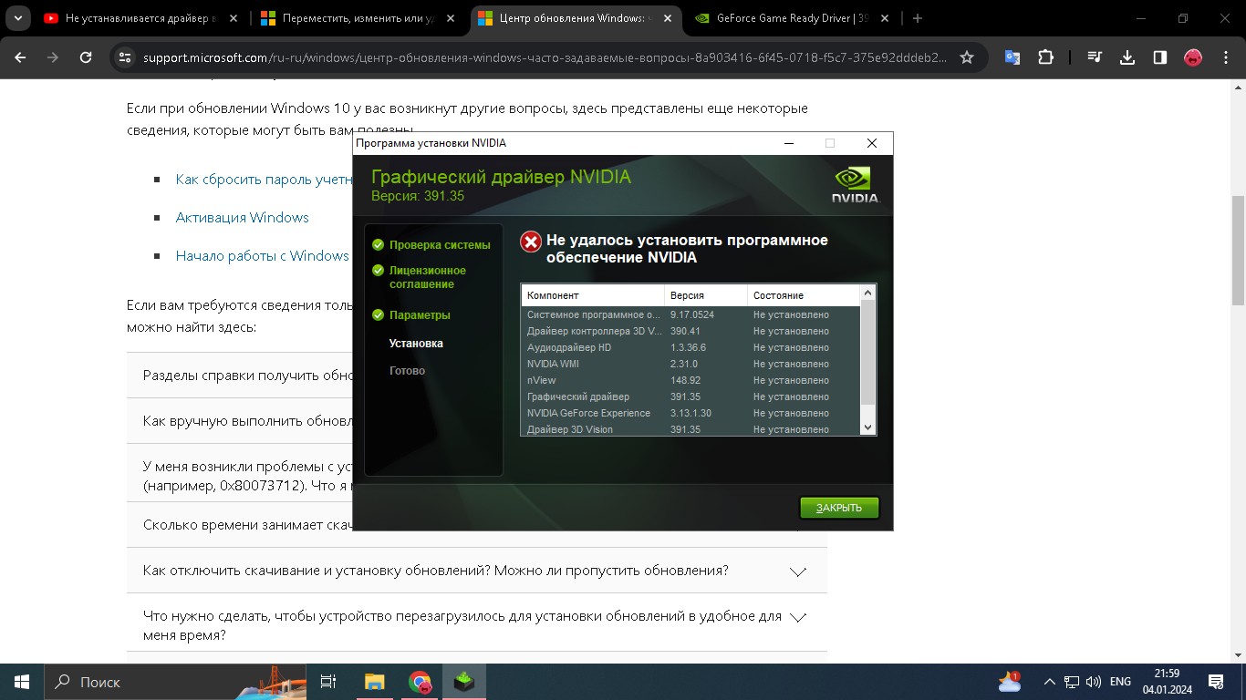The height and width of the screenshot is (700, 1246).
Task: Click the 'Параметры' installer step
Action: pos(411,315)
